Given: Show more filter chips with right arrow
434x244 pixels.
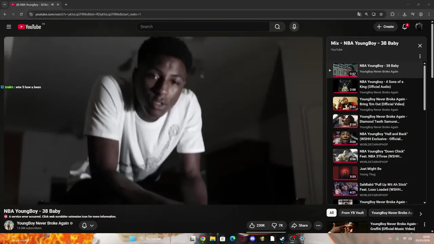Looking at the screenshot, I should pos(421,214).
